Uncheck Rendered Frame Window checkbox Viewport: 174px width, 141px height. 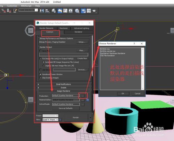click(x=40, y=74)
